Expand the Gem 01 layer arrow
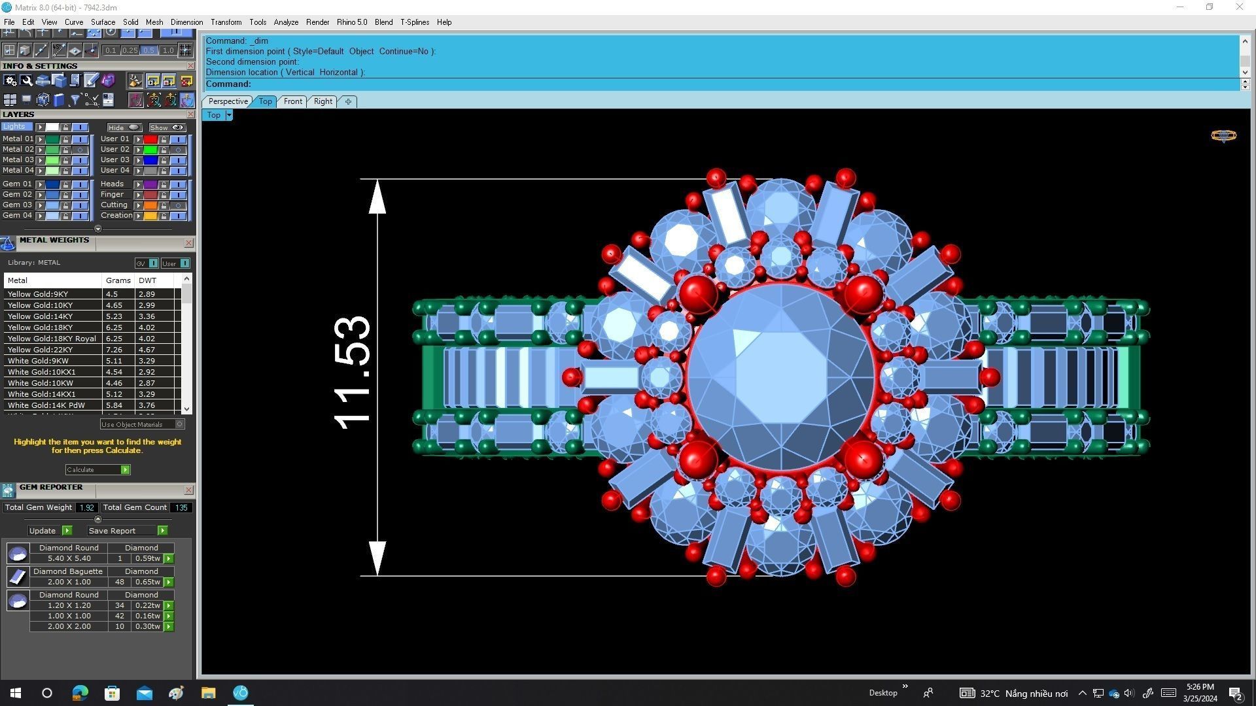 [x=40, y=184]
